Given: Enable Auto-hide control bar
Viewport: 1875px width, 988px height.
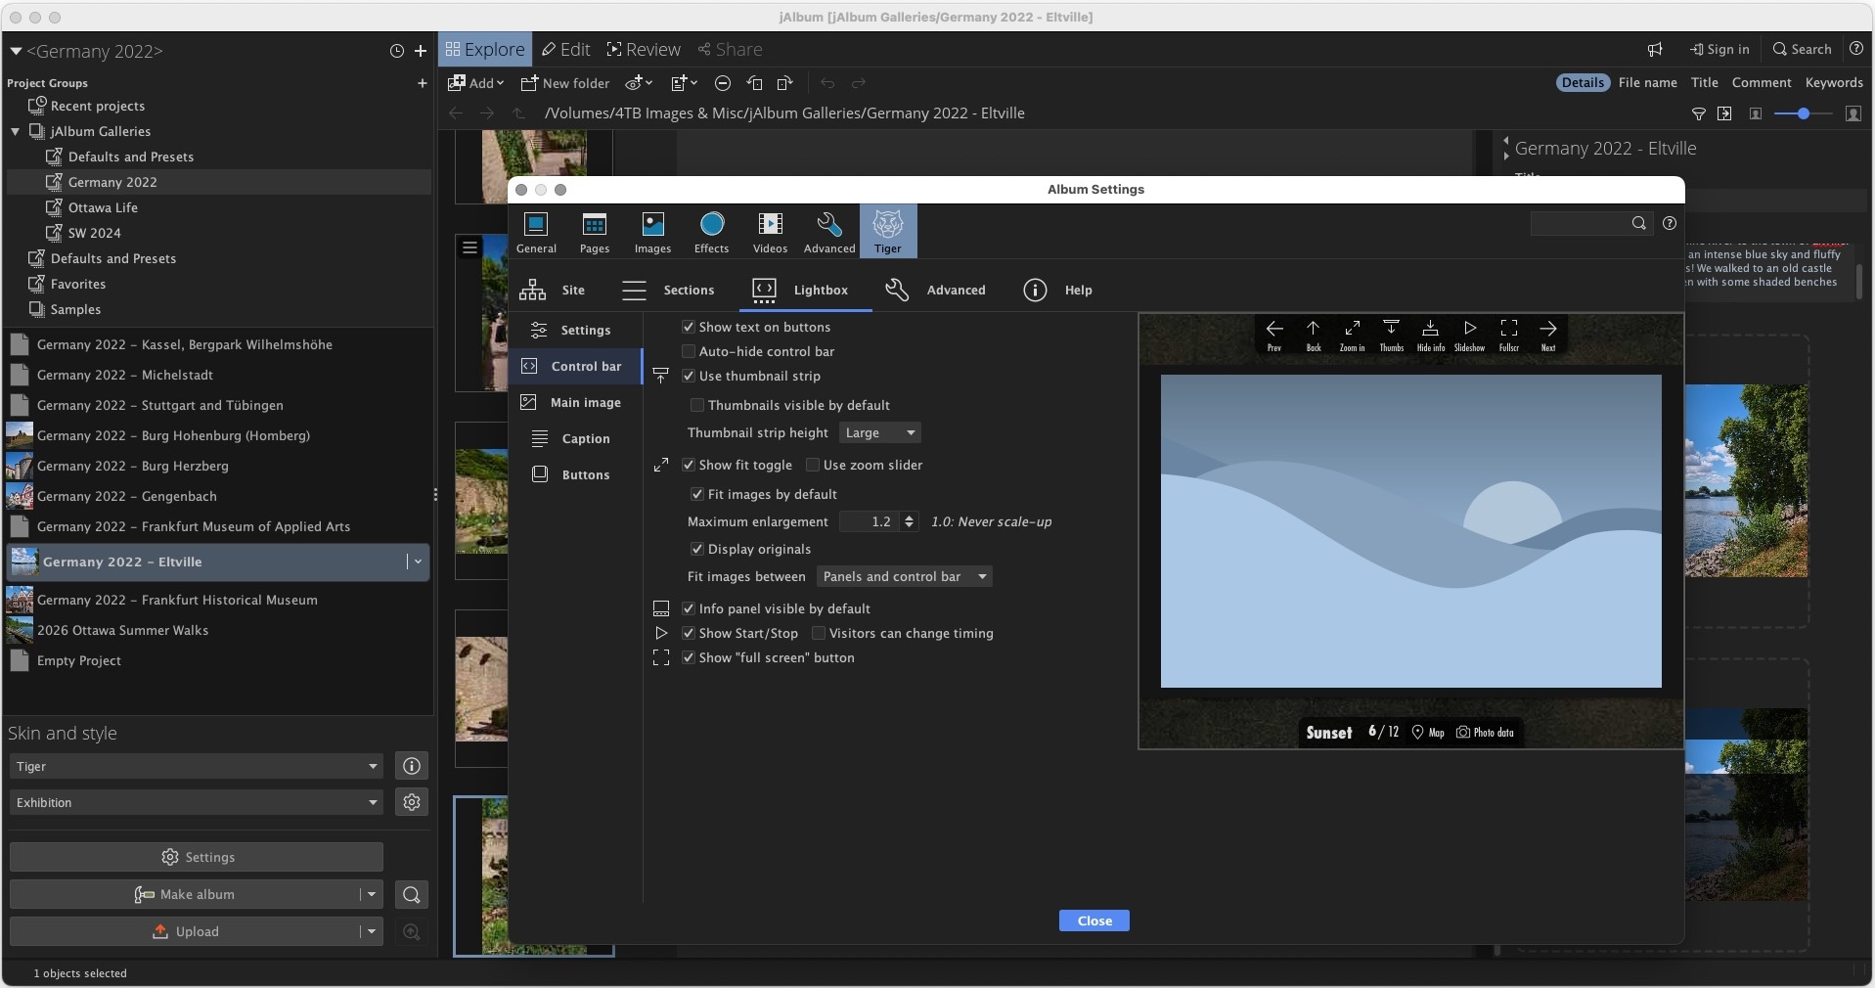Looking at the screenshot, I should pos(689,351).
